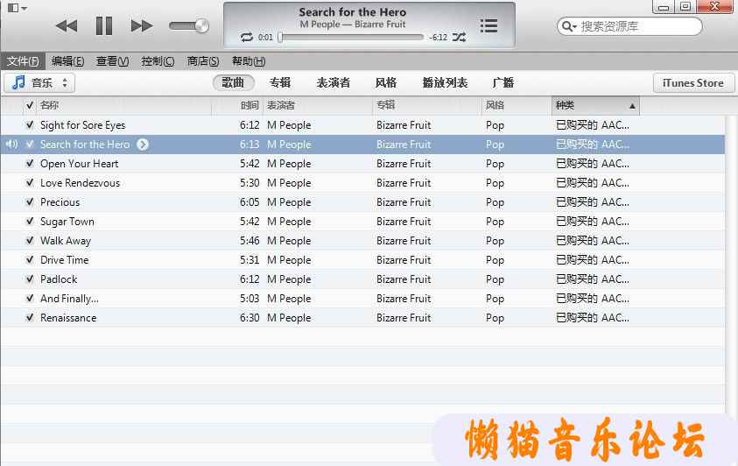Switch to the 播放列表 tab
This screenshot has width=738, height=466.
pos(446,83)
